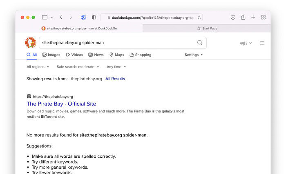Open the Any time filter dropdown
Viewport: 286px width, 174px height.
(x=116, y=66)
